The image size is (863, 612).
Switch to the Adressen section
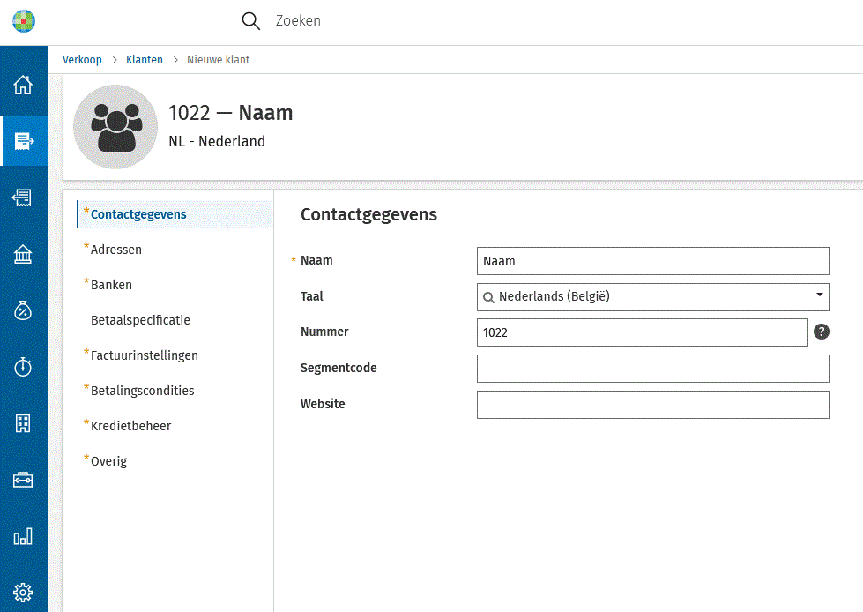pyautogui.click(x=116, y=250)
